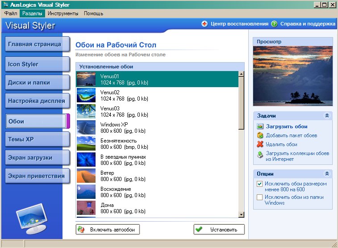Open Экран загрузки section

[37, 158]
